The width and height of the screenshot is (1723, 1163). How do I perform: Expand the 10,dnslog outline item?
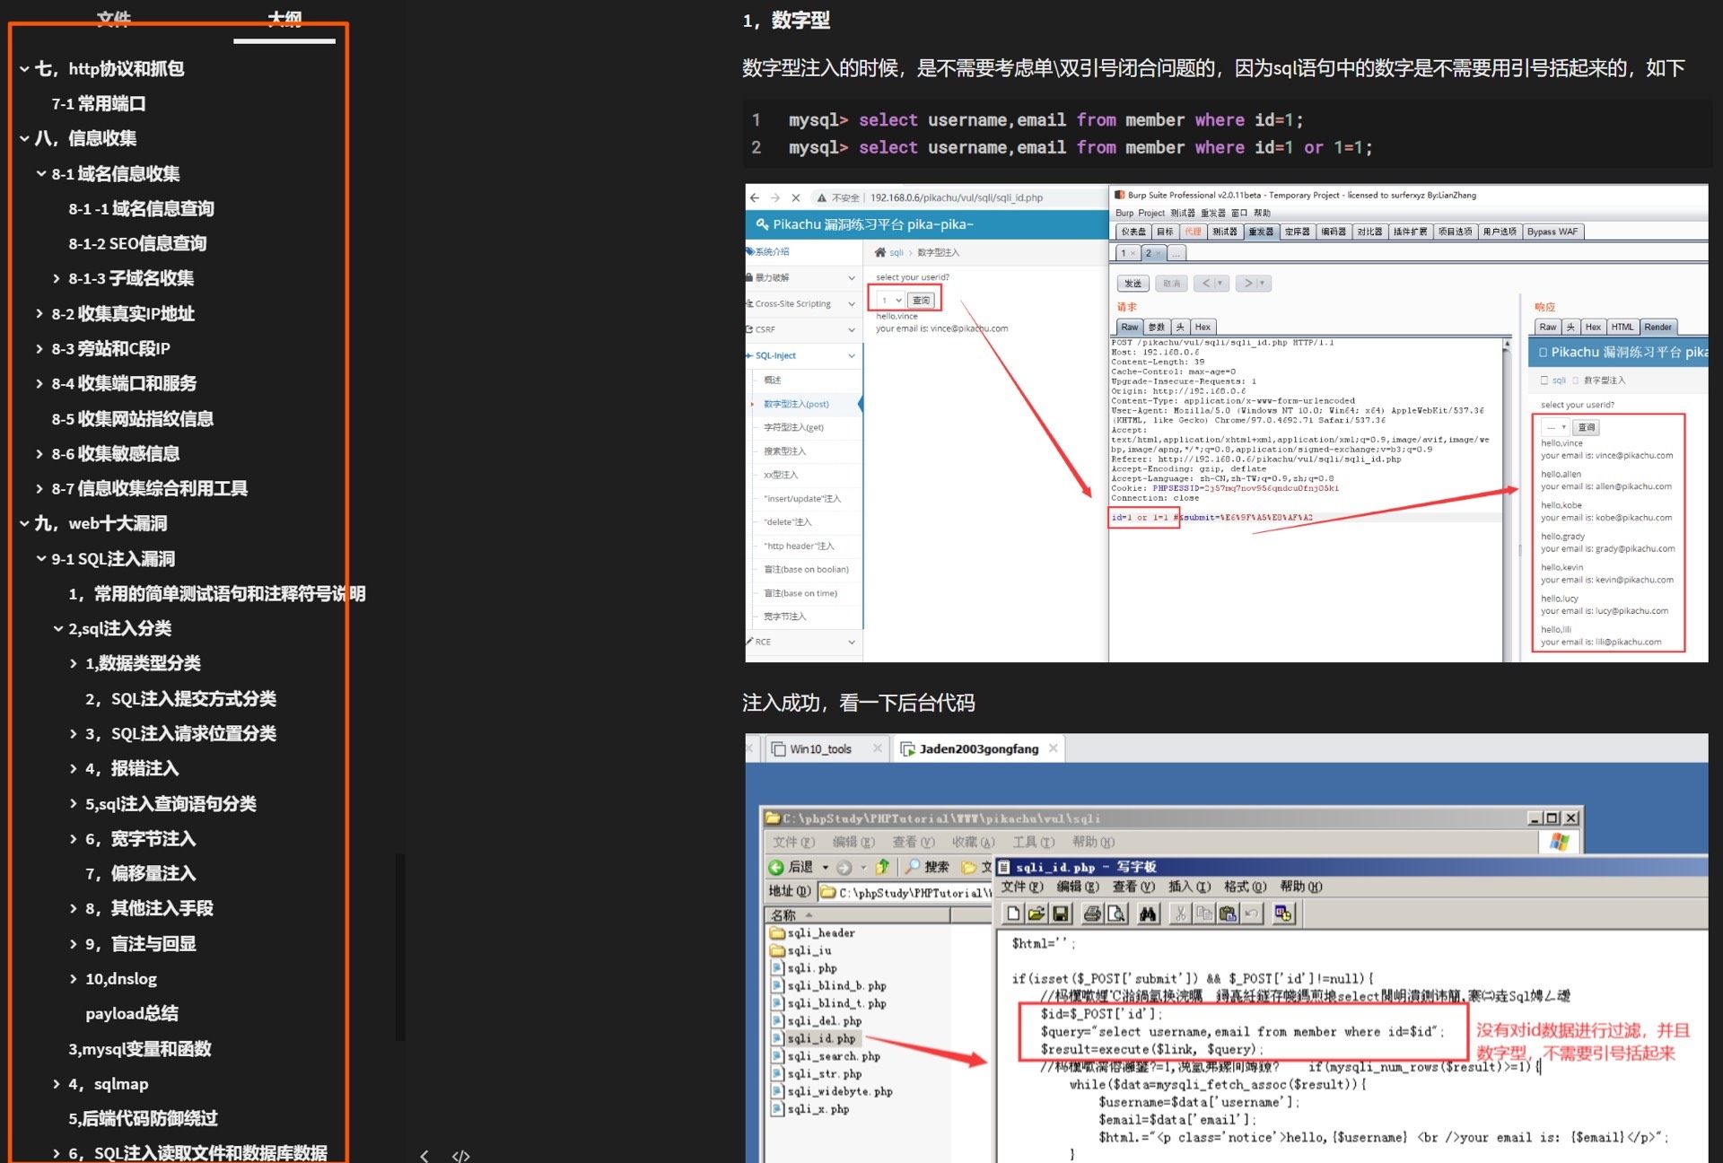point(74,979)
